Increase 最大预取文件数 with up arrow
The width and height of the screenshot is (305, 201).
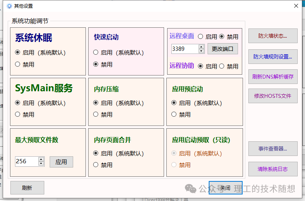click(41, 159)
